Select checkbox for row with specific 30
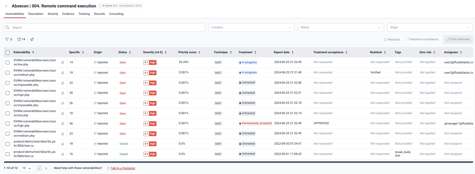Image resolution: width=475 pixels, height=174 pixels. pyautogui.click(x=8, y=93)
